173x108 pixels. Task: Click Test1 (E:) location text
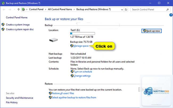point(75,30)
